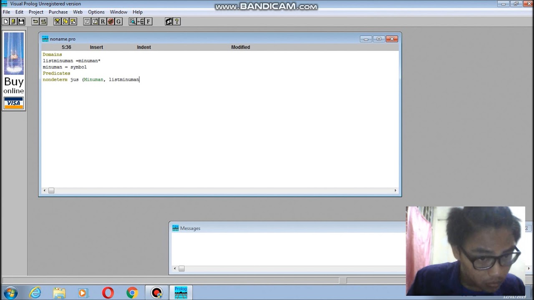This screenshot has height=300, width=534.
Task: Click the Domains keyword line
Action: coord(52,55)
